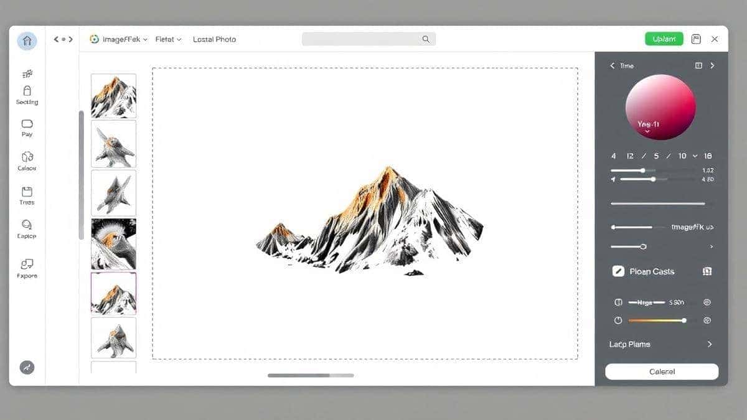Go to the Home icon in the sidebar
The width and height of the screenshot is (747, 420).
point(27,41)
